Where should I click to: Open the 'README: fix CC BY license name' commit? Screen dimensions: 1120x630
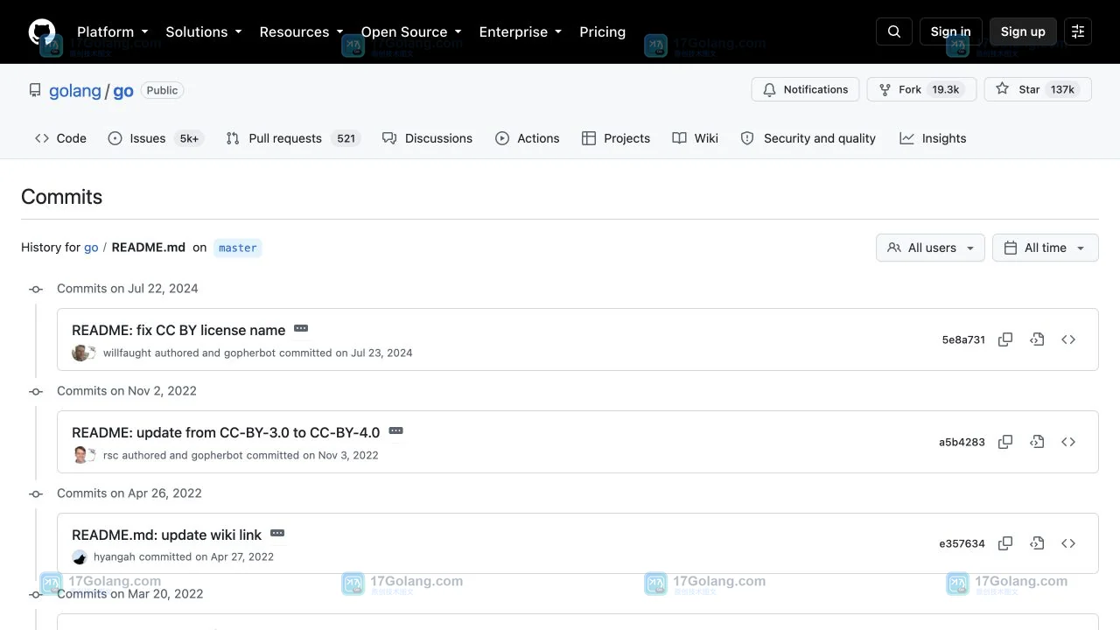tap(178, 330)
